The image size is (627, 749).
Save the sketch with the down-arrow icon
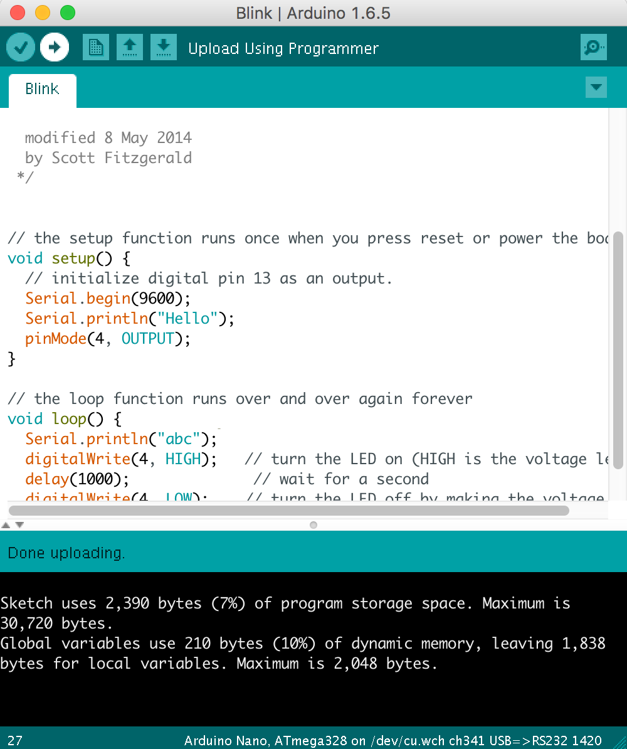click(x=163, y=47)
